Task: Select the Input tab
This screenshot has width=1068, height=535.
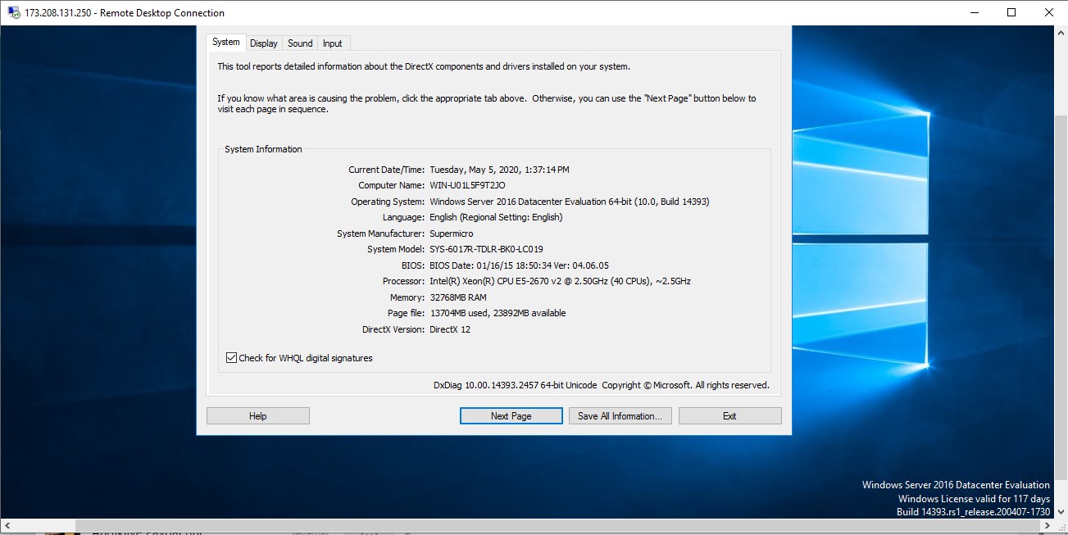Action: [333, 43]
